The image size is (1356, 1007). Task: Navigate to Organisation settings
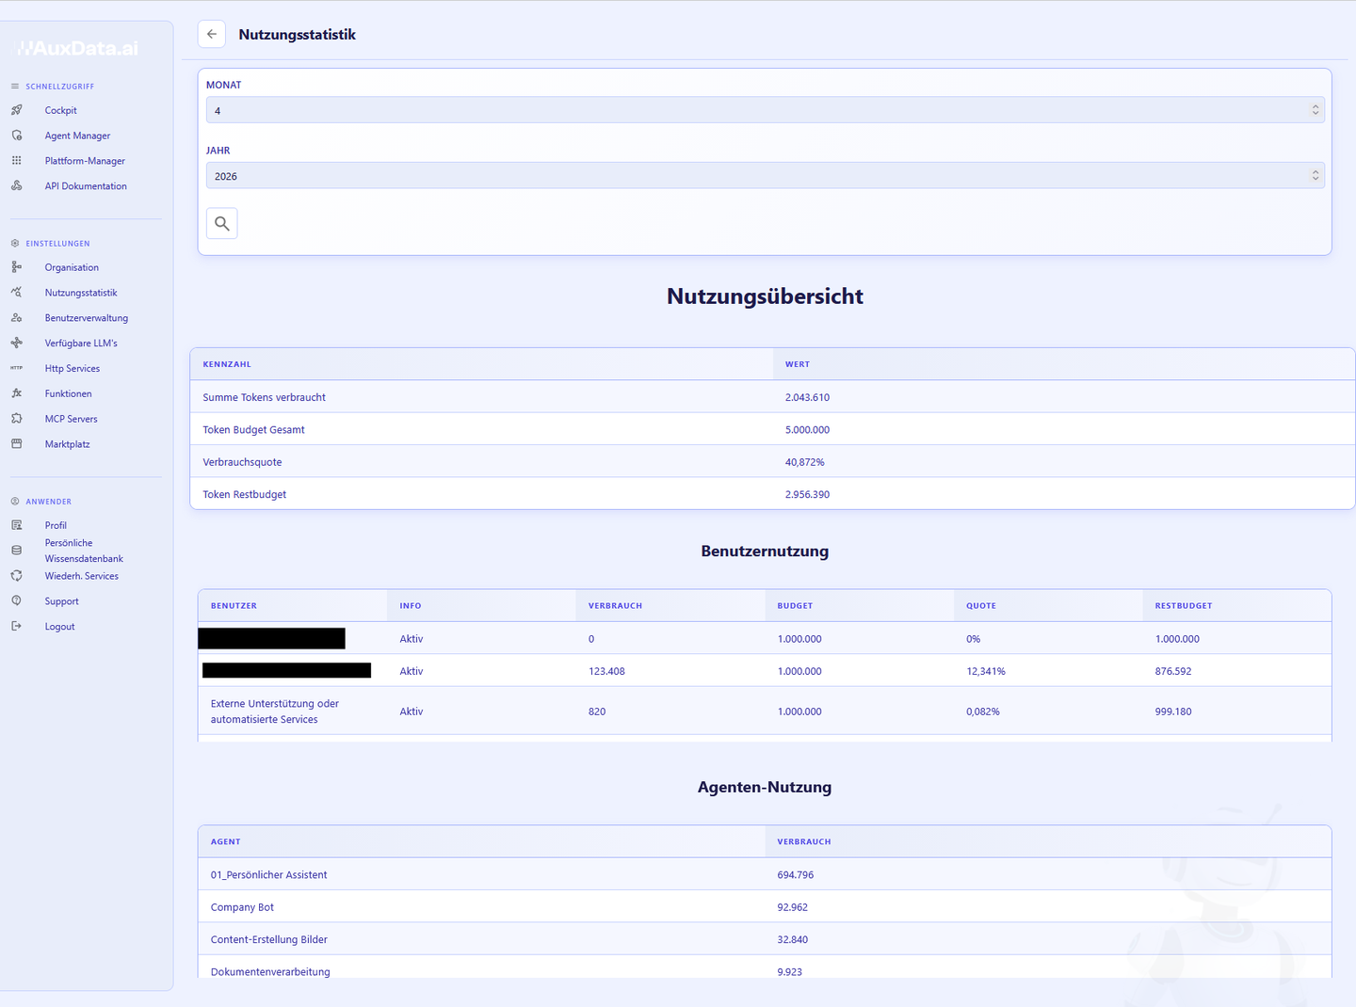click(x=72, y=267)
